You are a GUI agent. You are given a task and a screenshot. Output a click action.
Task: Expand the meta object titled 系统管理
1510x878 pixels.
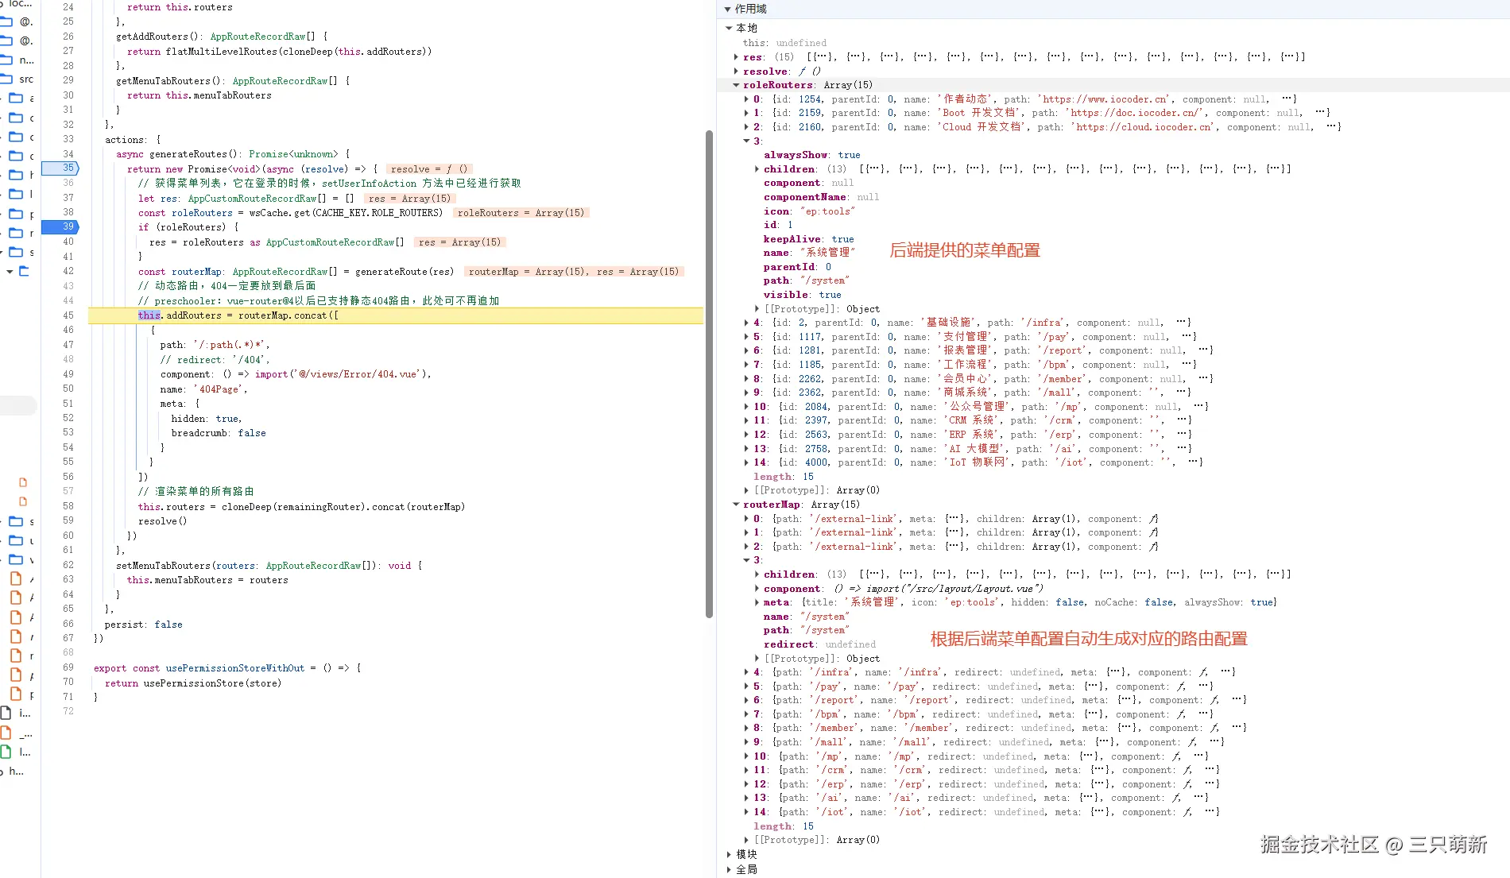click(757, 602)
